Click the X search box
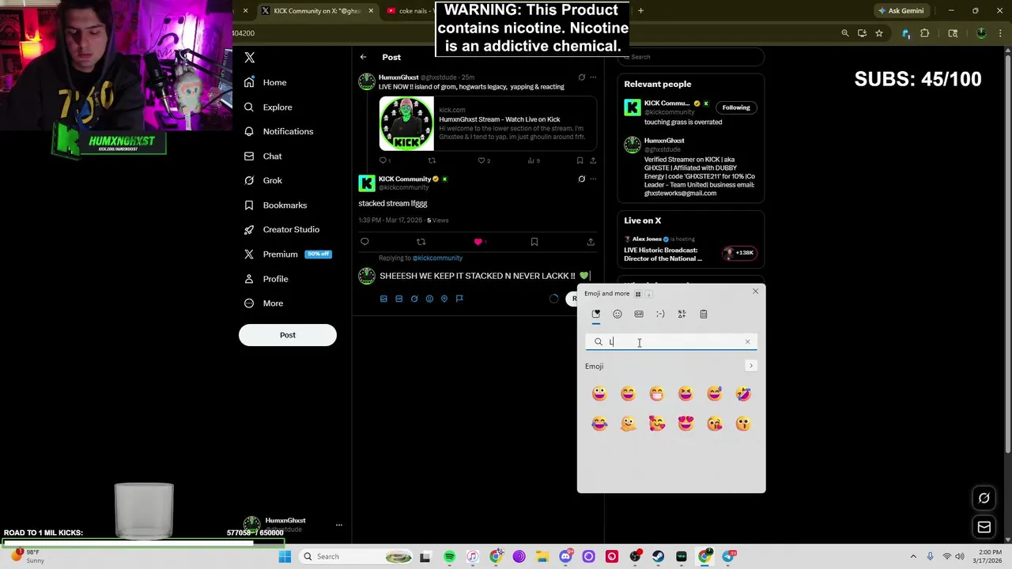Image resolution: width=1012 pixels, height=569 pixels. click(x=690, y=57)
